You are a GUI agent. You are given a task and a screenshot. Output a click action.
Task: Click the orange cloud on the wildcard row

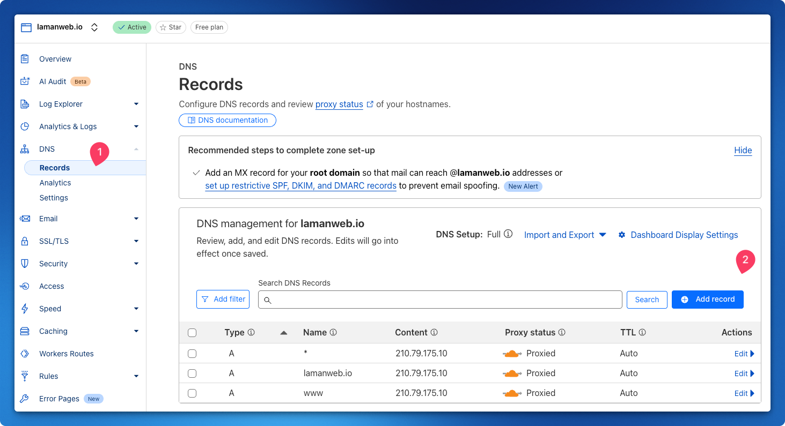pyautogui.click(x=512, y=354)
